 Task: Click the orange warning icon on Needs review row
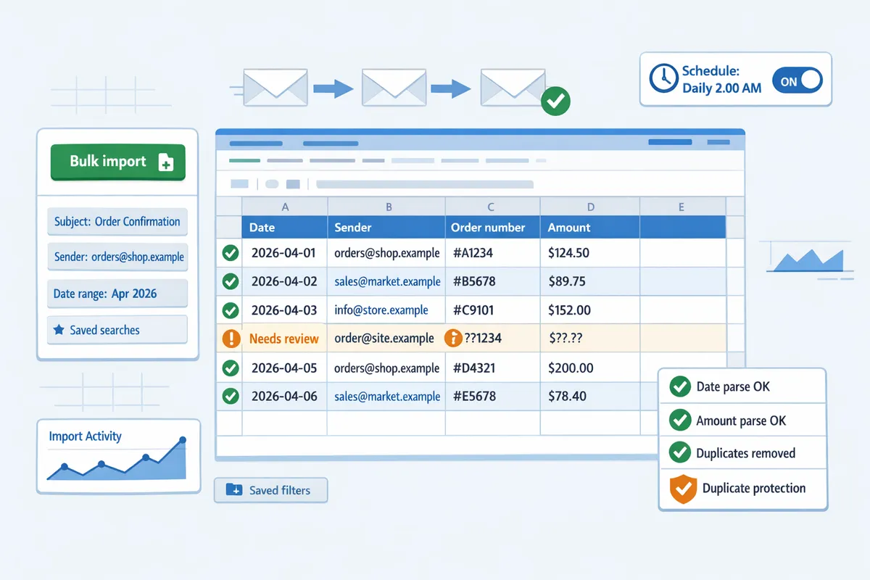(x=230, y=339)
